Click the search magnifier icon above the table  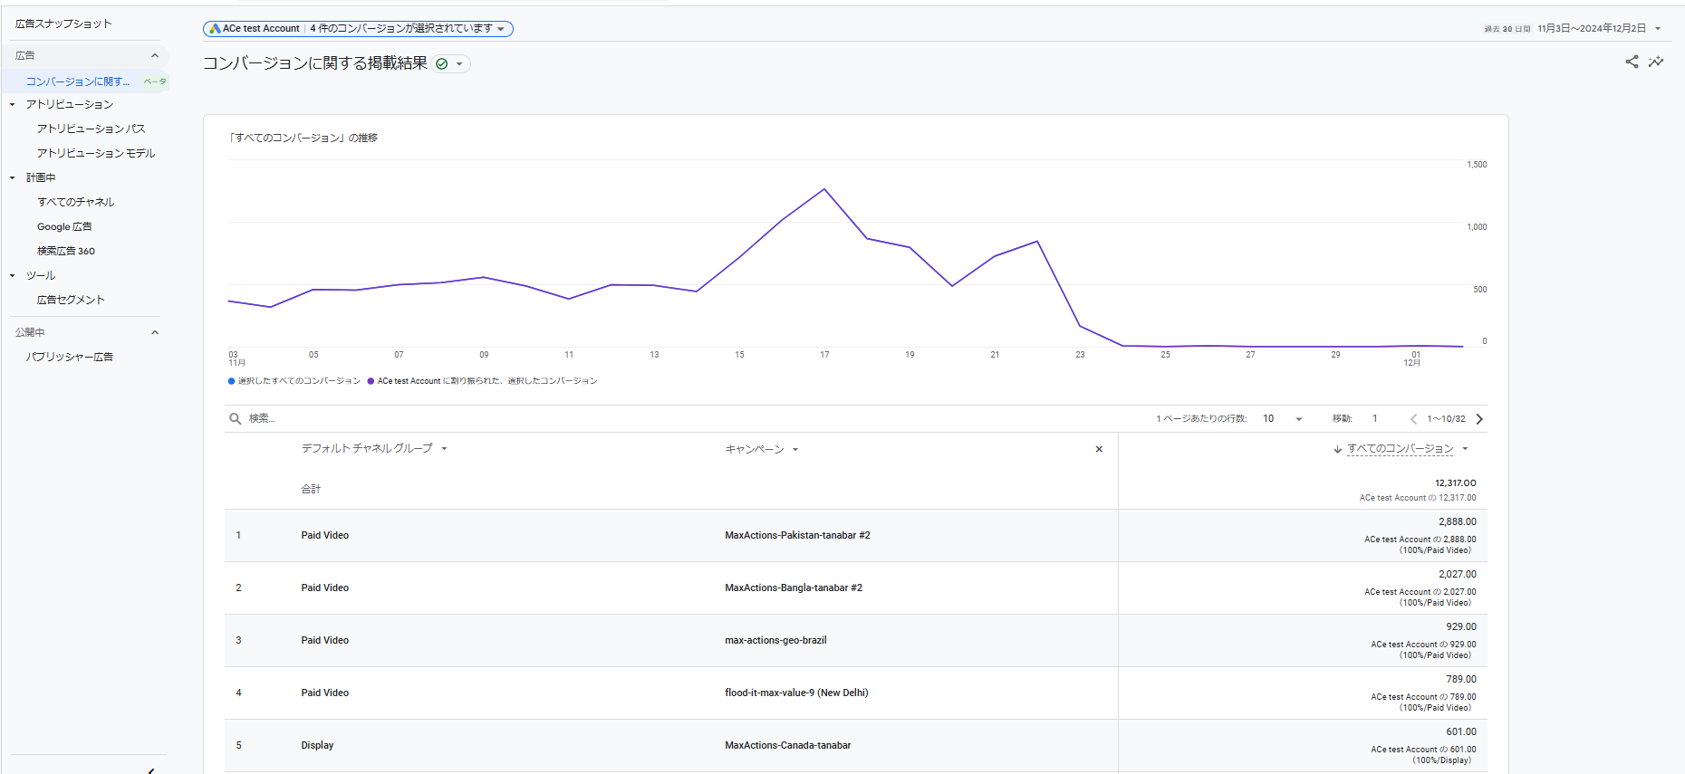point(236,418)
